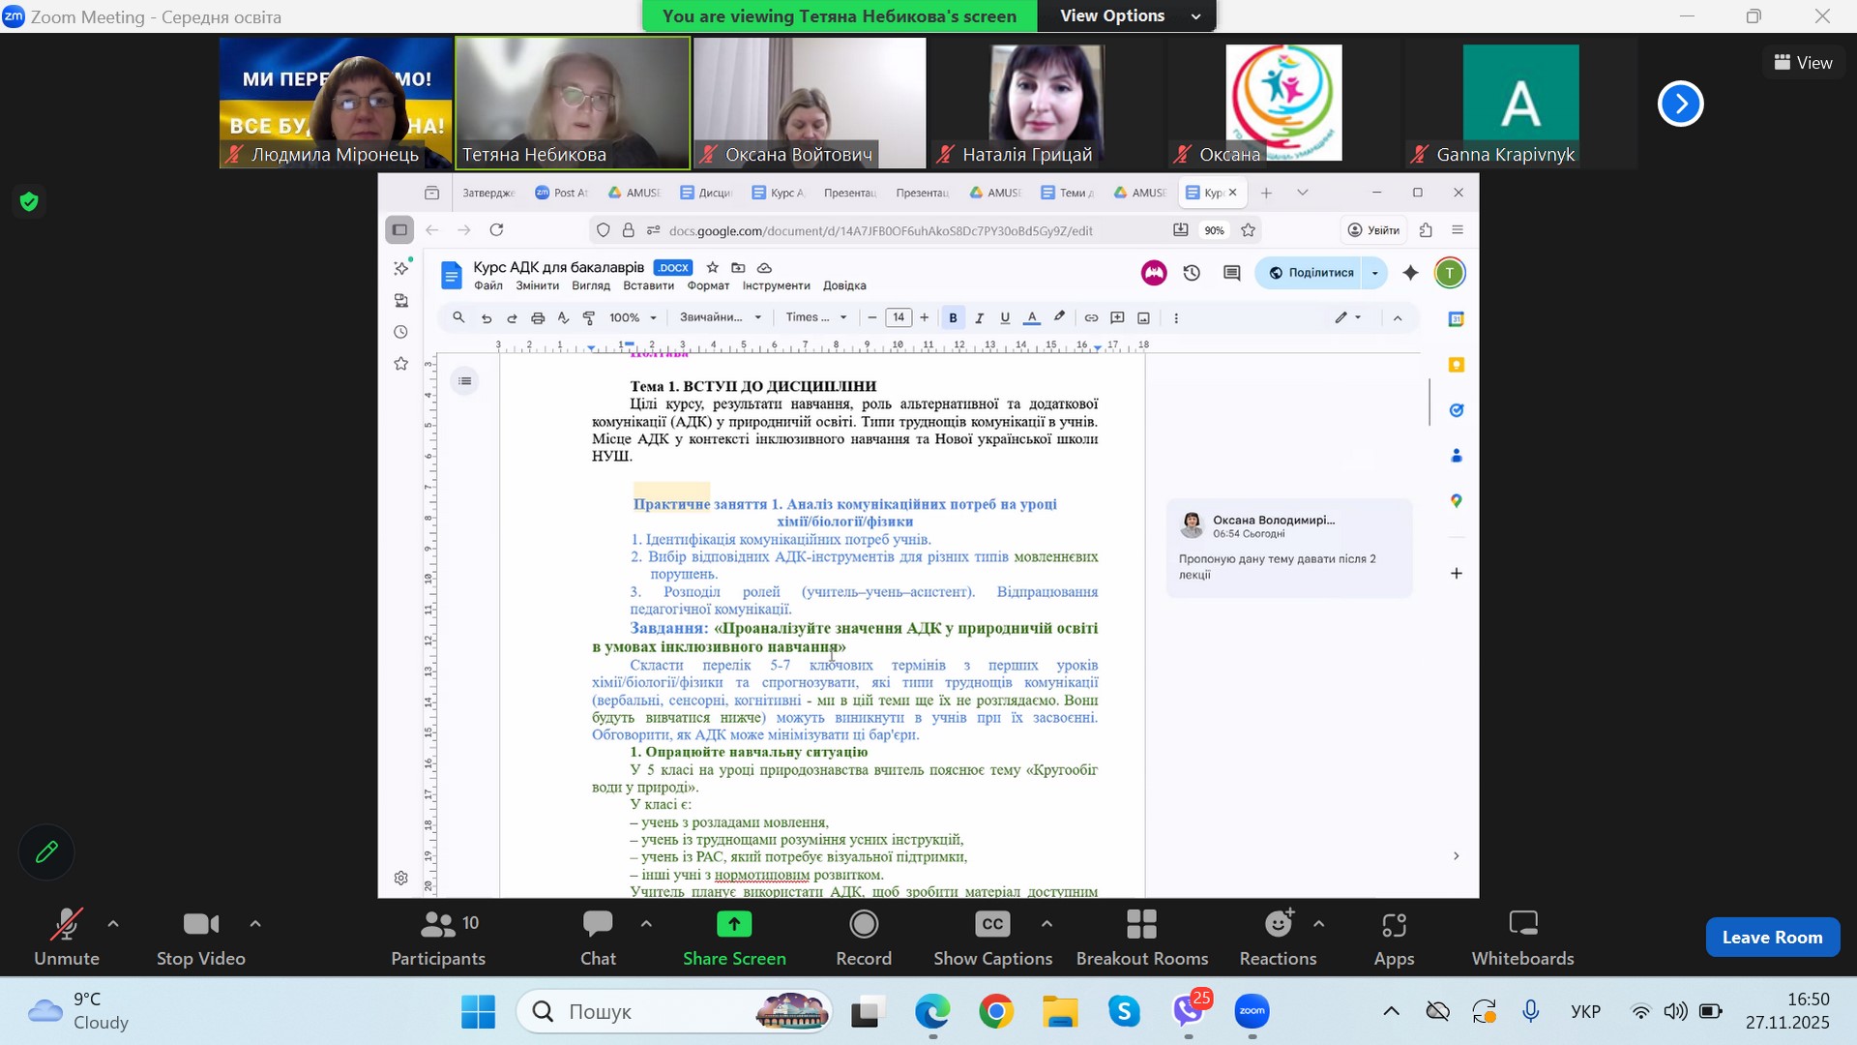Expand video options arrow beside Stop Video

[x=255, y=924]
